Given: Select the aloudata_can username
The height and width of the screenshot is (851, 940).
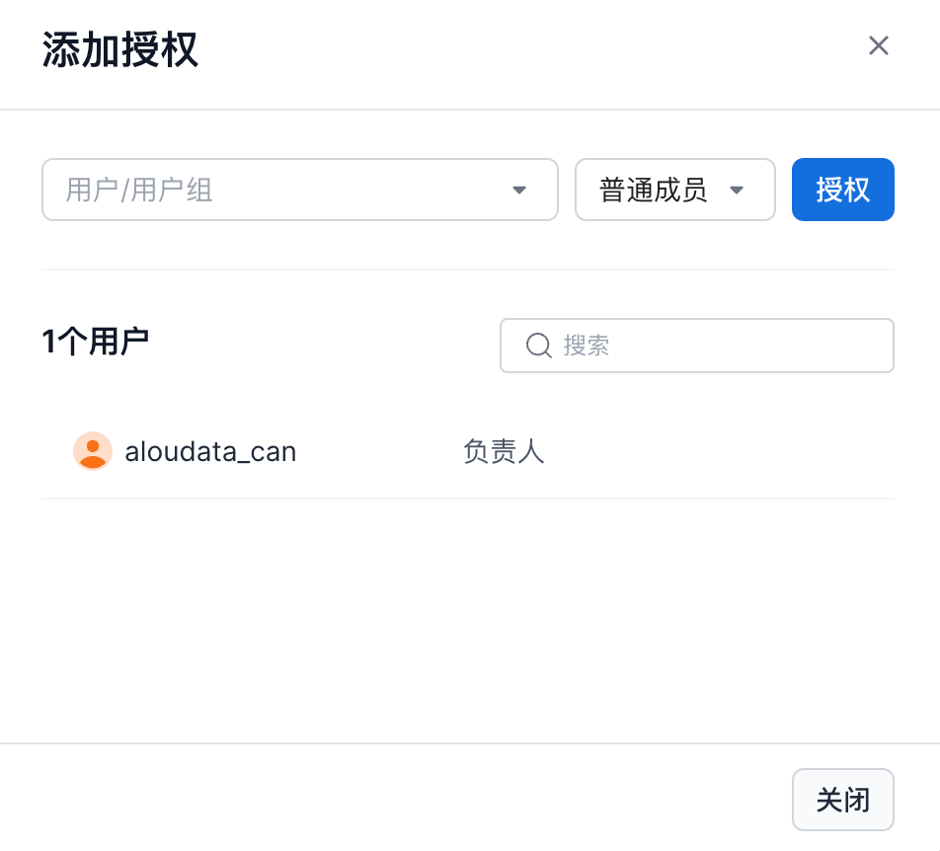Looking at the screenshot, I should 210,452.
